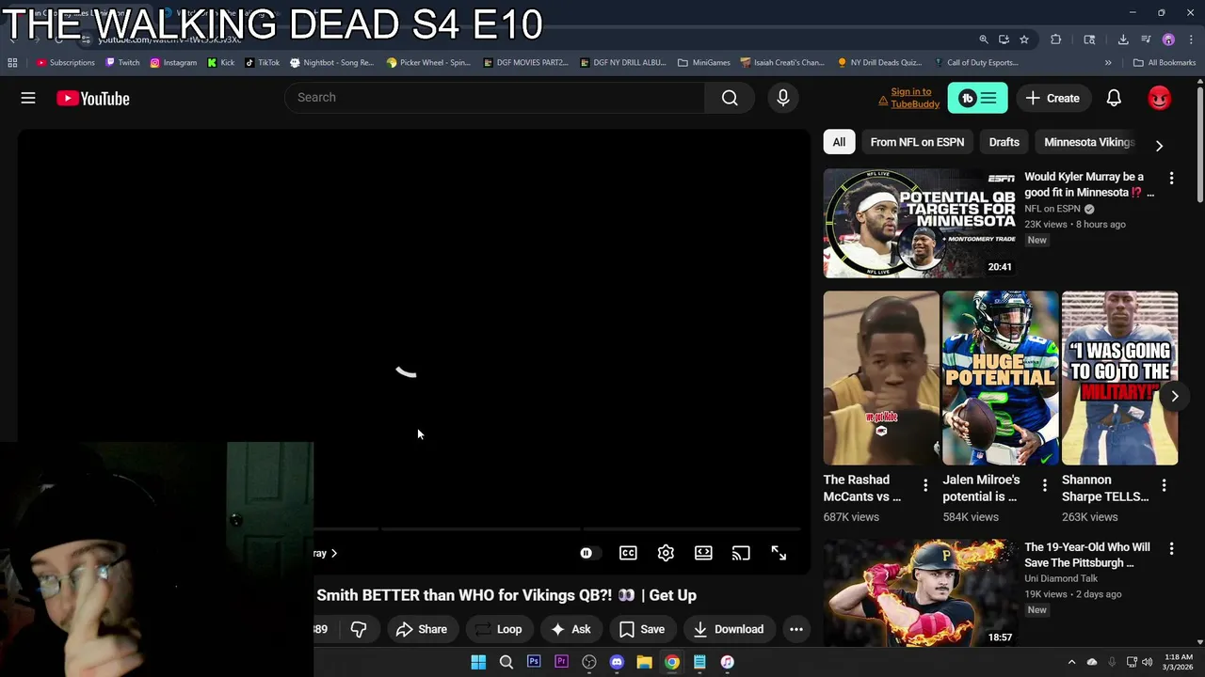Viewport: 1205px width, 677px height.
Task: Show more filter chips with right arrow
Action: click(x=1159, y=146)
